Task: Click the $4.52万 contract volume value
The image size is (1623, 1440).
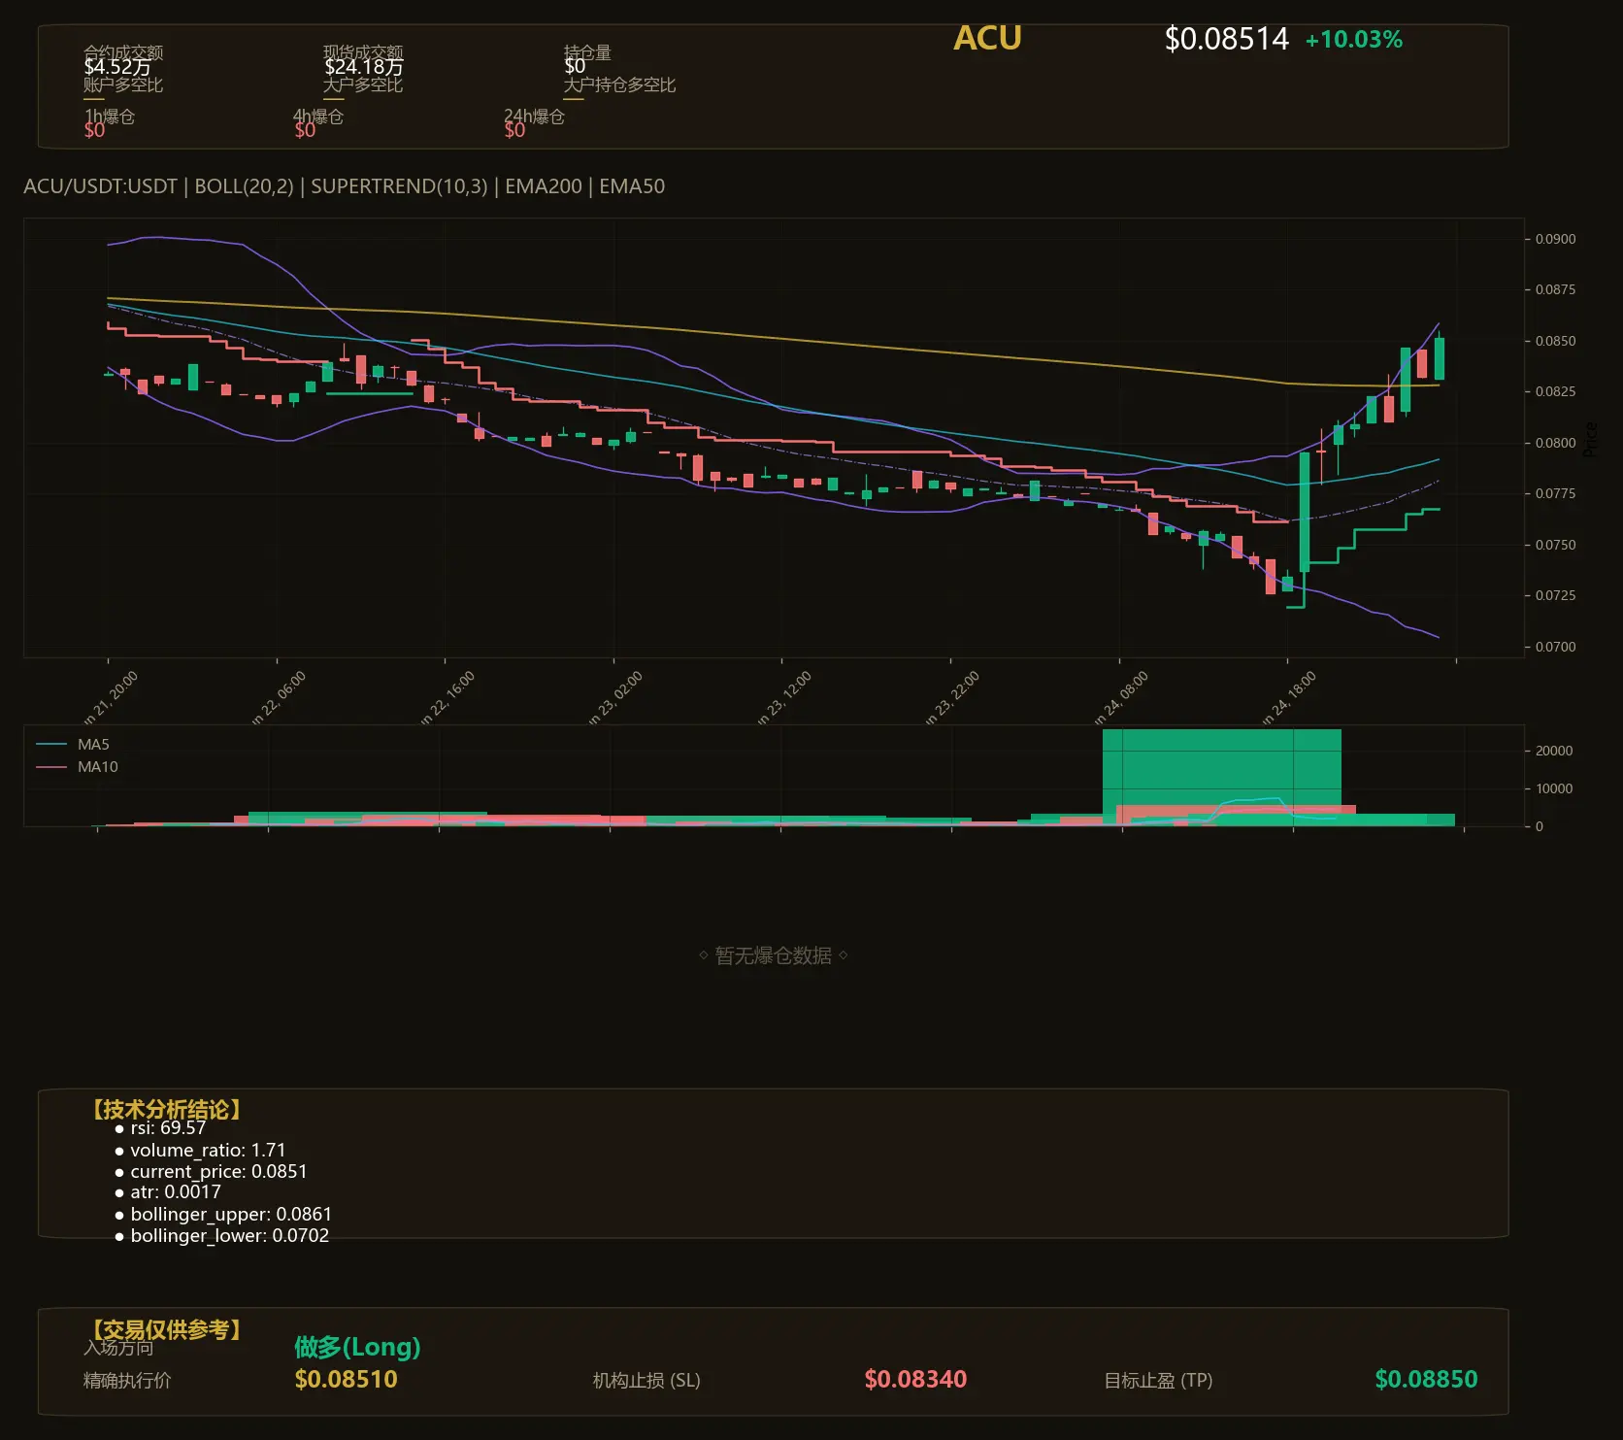Action: point(116,67)
